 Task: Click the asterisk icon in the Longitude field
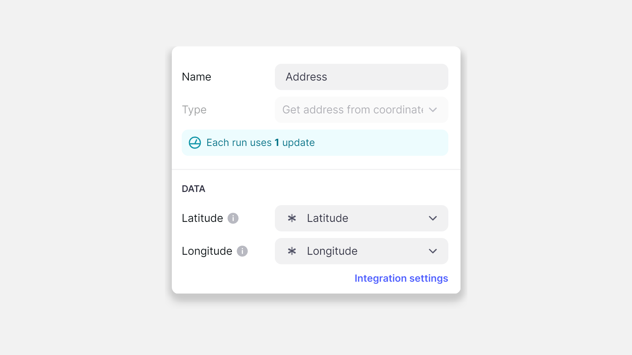[292, 251]
